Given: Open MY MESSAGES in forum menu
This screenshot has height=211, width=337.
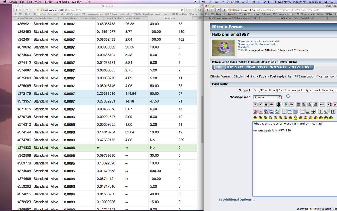Looking at the screenshot, I should click(278, 67).
